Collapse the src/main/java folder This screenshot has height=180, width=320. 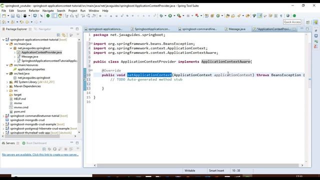point(7,44)
